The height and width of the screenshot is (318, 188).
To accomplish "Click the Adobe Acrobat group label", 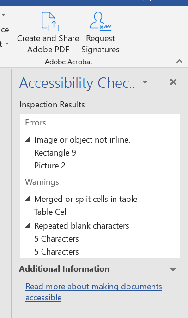I will (x=69, y=62).
